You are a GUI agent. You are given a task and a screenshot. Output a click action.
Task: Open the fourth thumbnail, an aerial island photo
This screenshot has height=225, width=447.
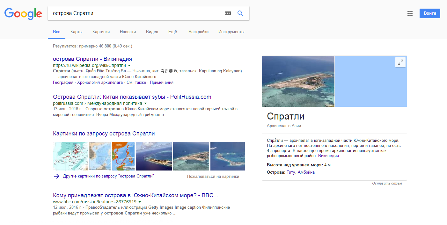tap(154, 156)
